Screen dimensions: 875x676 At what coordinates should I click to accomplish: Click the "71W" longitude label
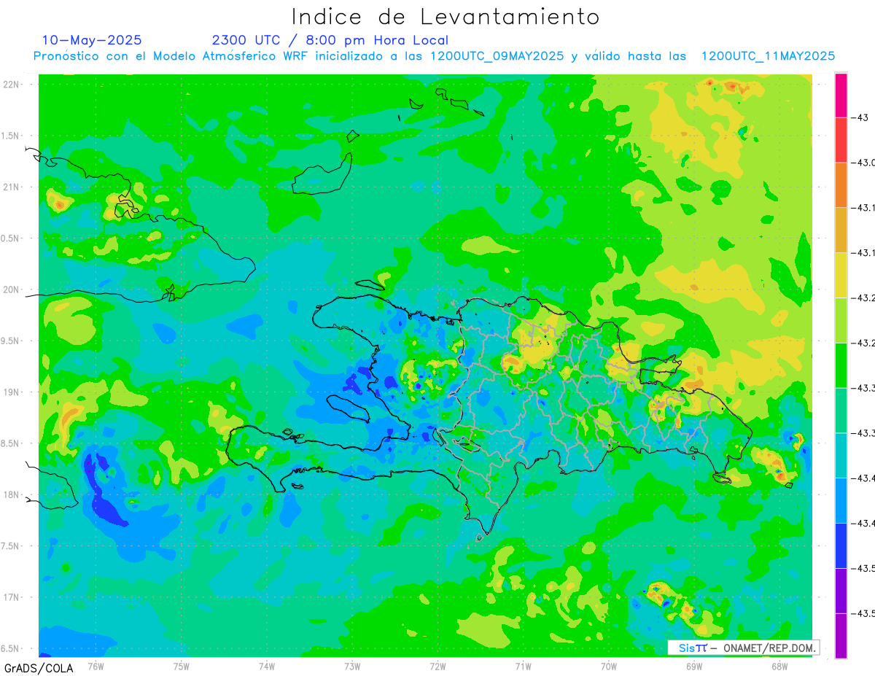pyautogui.click(x=523, y=666)
